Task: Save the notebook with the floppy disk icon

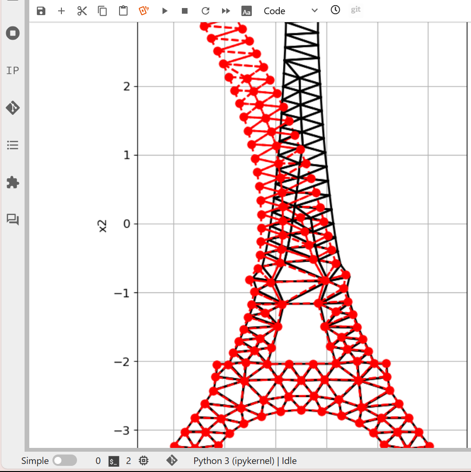Action: [41, 11]
